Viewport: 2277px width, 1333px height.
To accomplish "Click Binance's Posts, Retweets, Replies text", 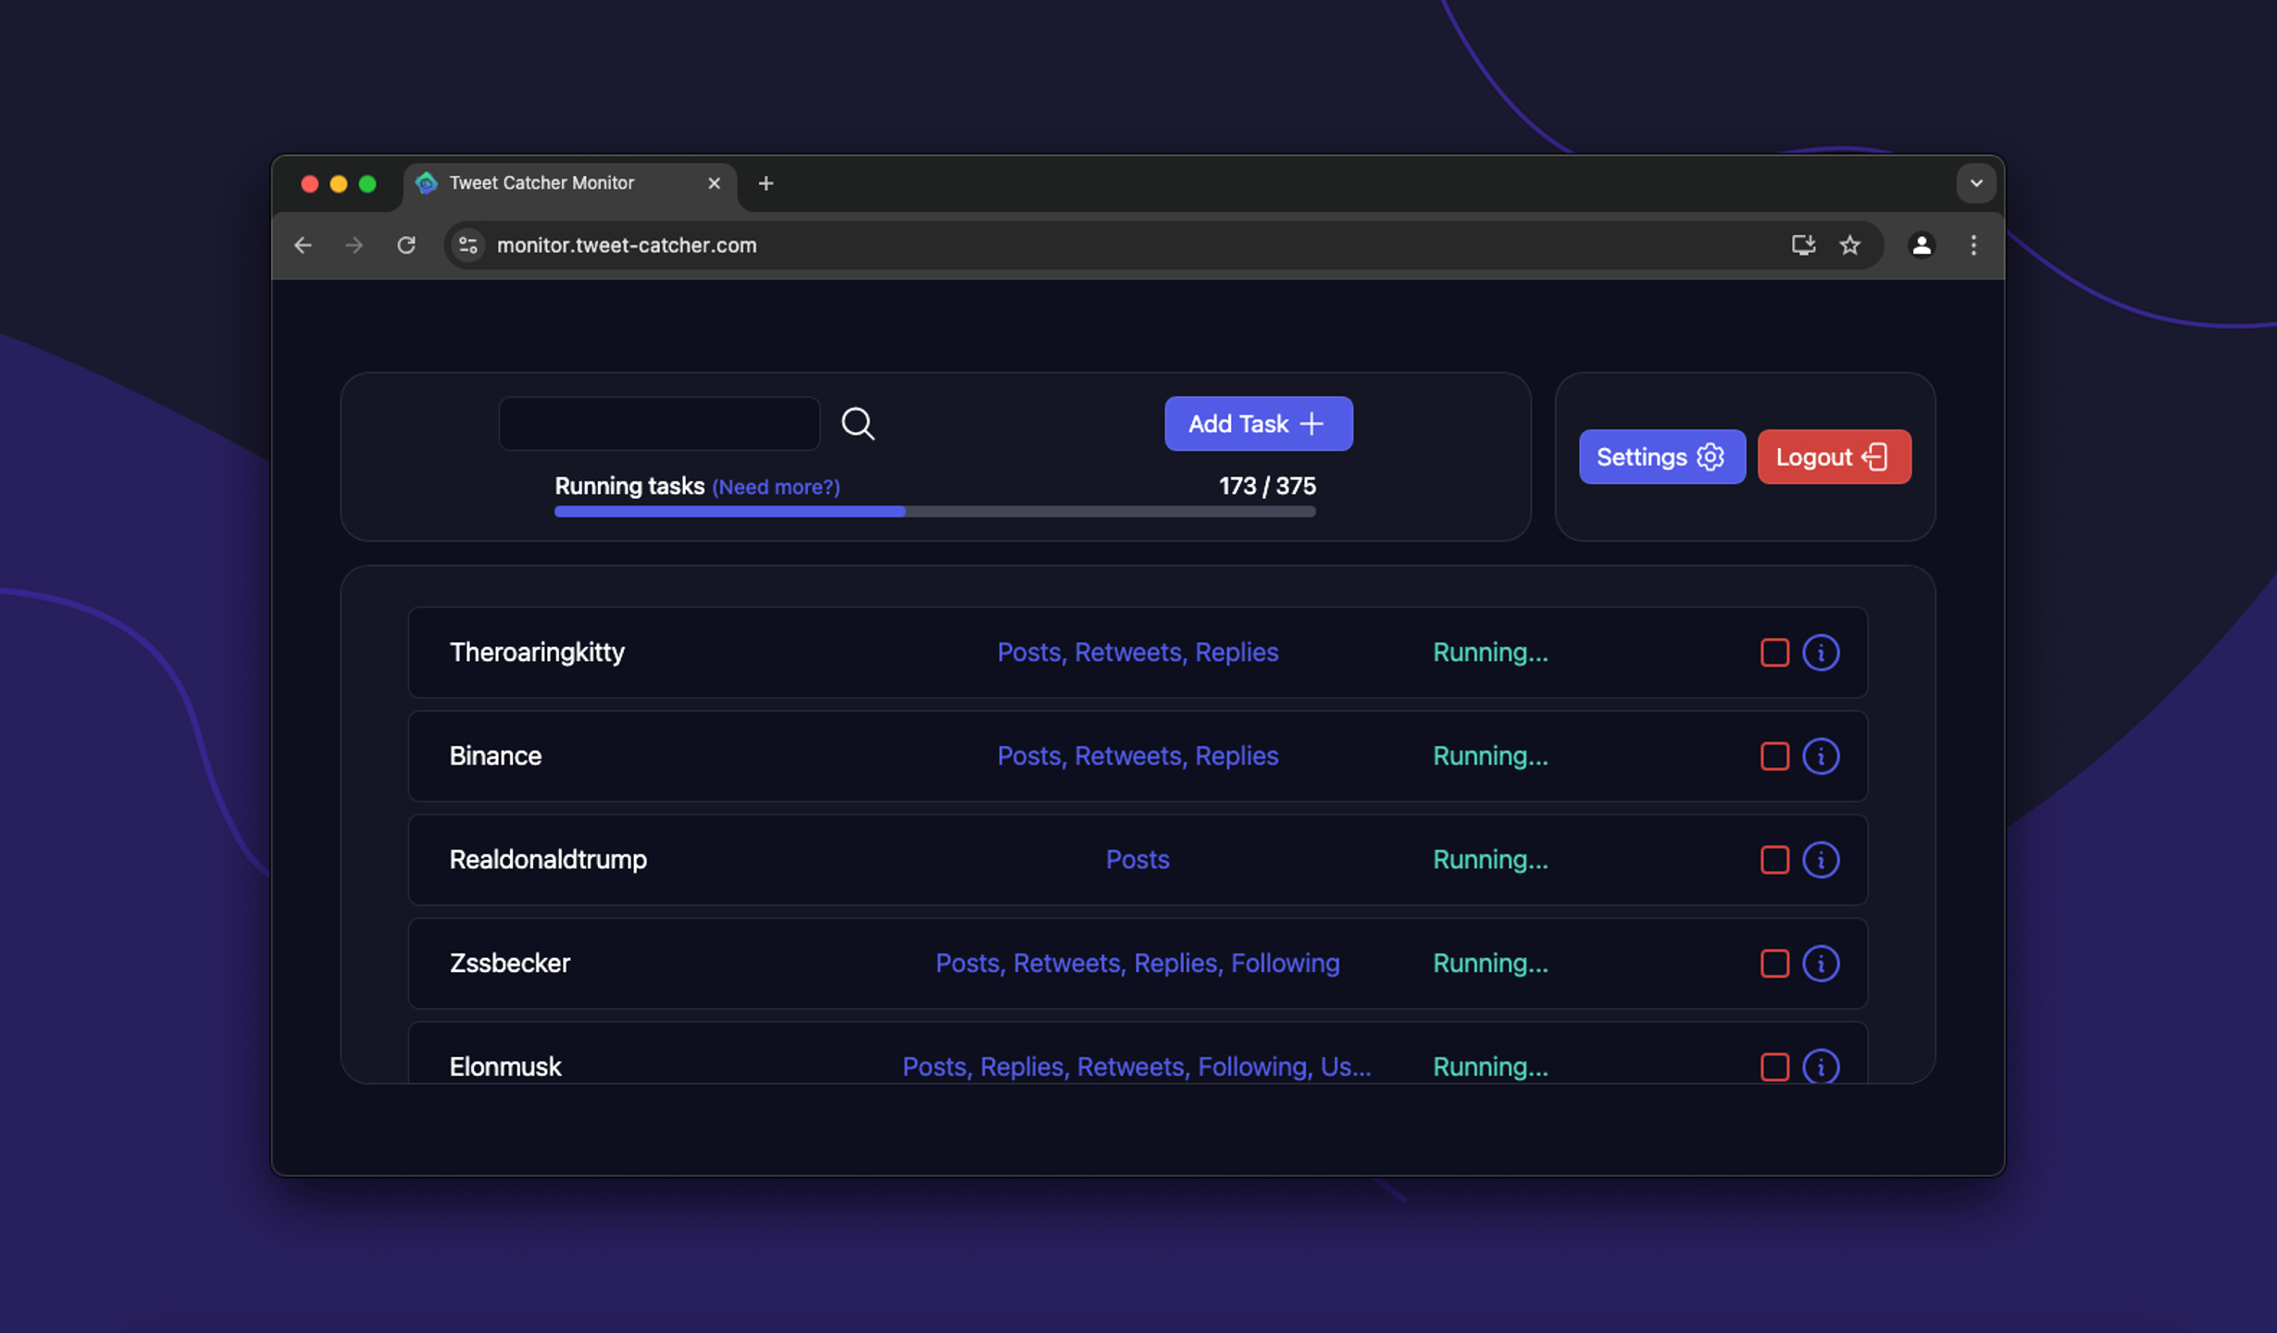I will click(x=1138, y=756).
